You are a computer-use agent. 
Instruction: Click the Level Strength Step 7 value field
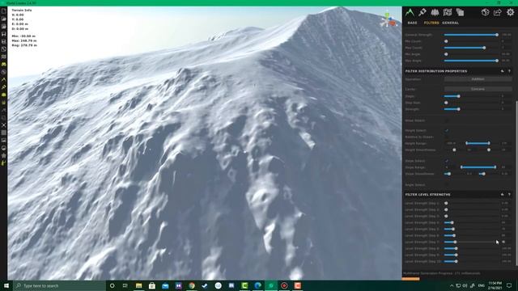(507, 242)
